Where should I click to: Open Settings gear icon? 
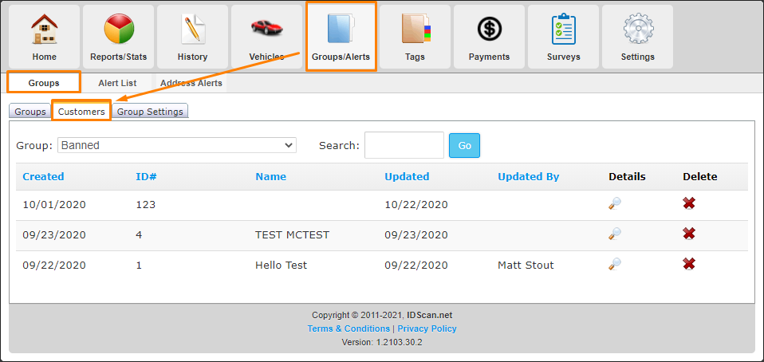pos(638,30)
